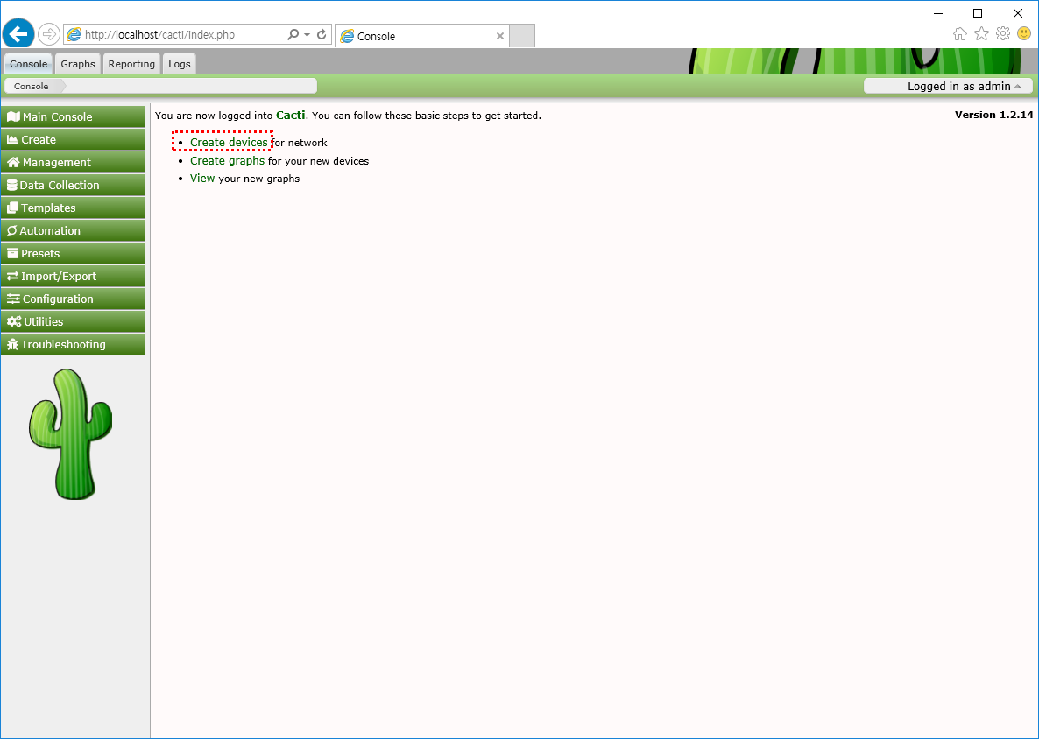Click the View graphs link

click(202, 178)
